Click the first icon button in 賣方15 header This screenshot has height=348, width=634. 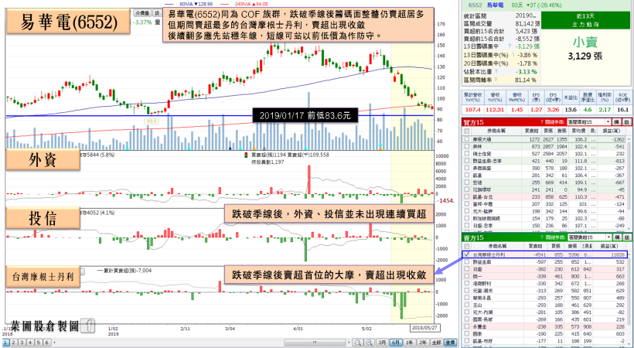(x=617, y=237)
